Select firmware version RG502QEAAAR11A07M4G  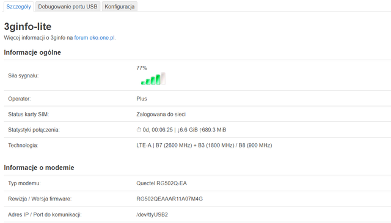tap(169, 199)
